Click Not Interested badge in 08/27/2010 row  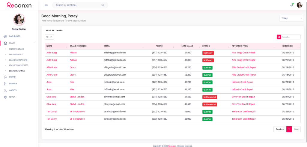click(210, 97)
